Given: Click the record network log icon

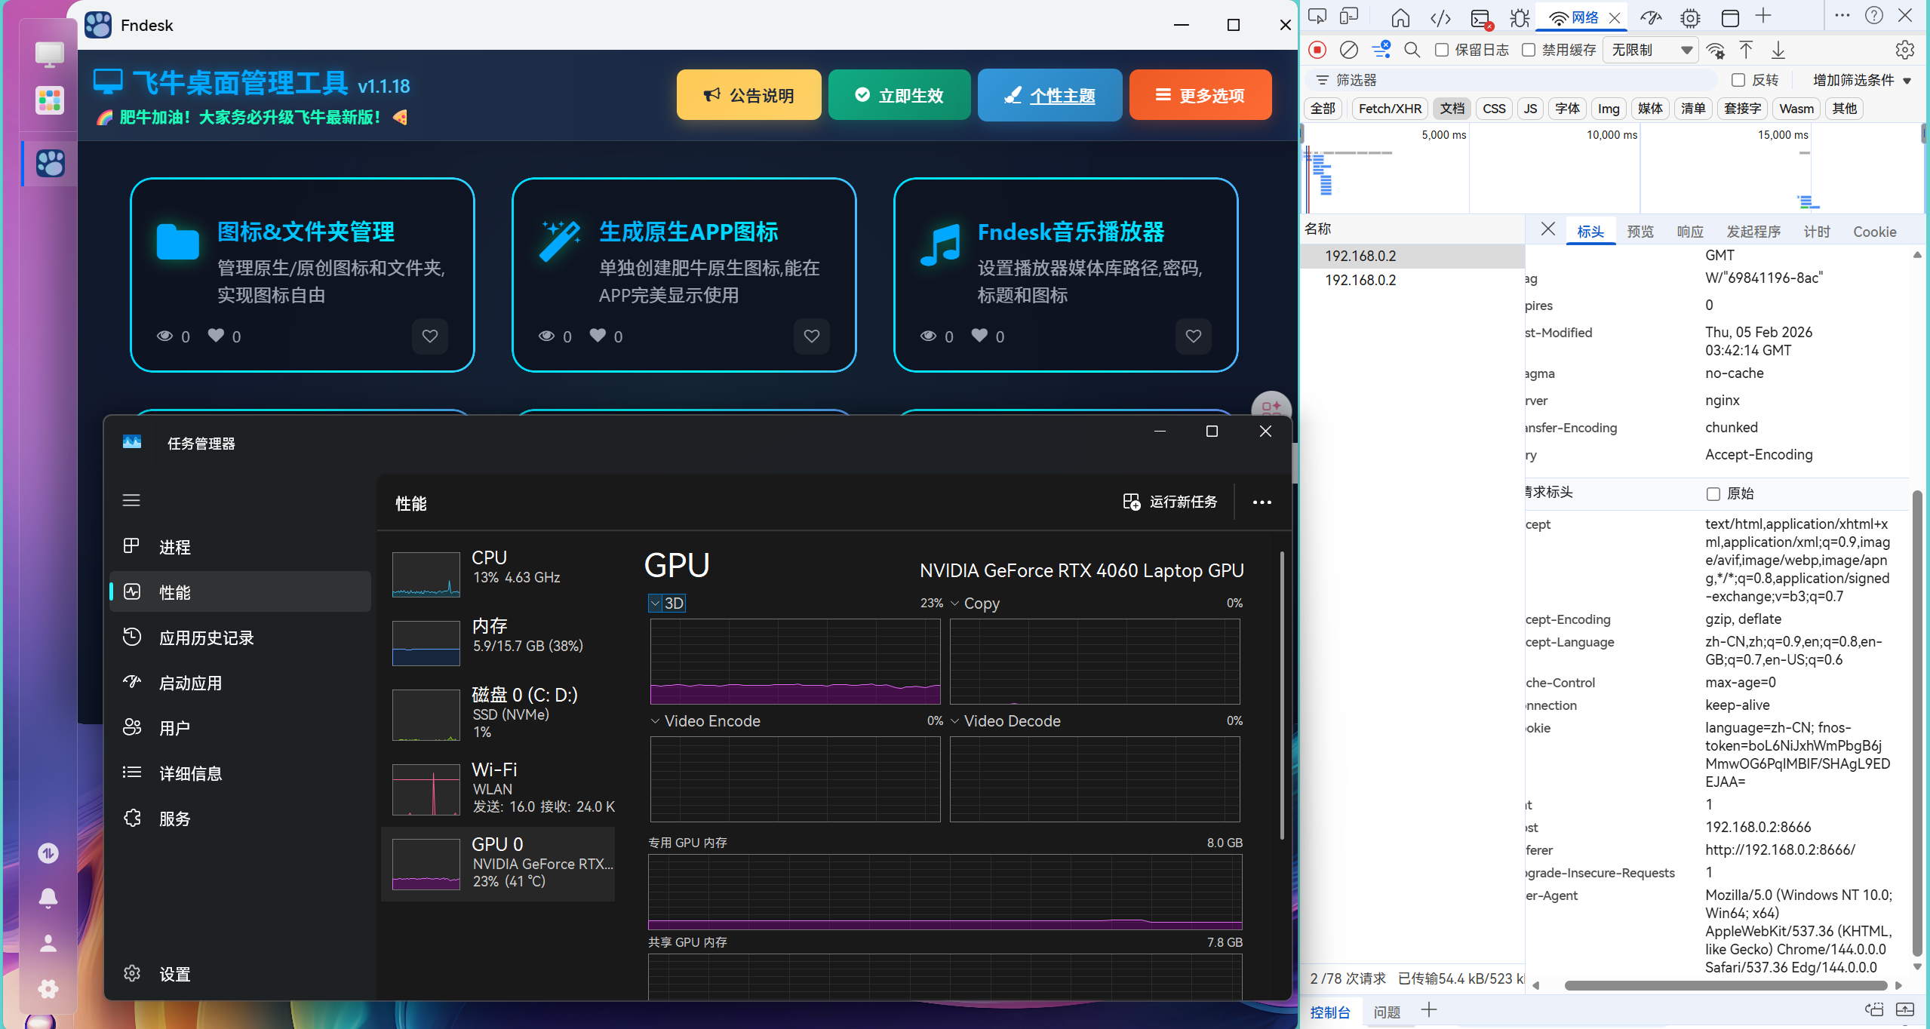Looking at the screenshot, I should [x=1317, y=50].
